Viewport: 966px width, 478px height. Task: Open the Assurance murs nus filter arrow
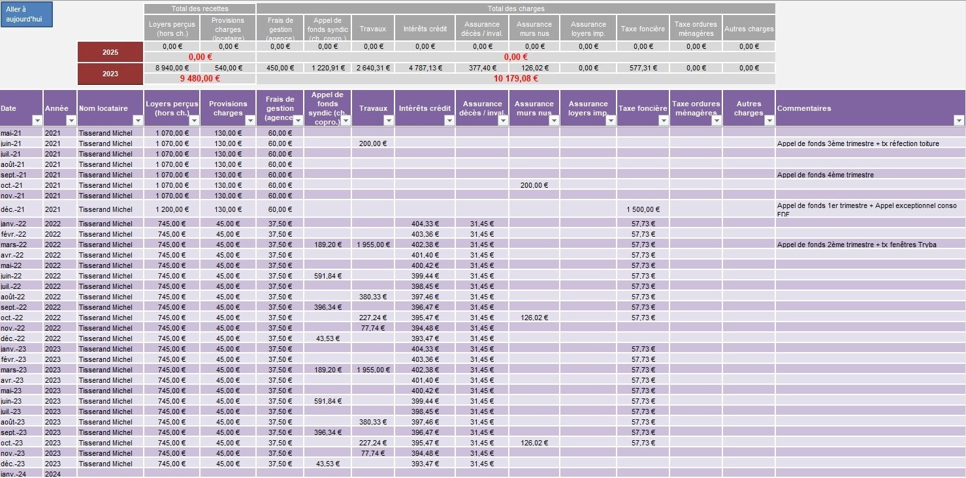554,121
